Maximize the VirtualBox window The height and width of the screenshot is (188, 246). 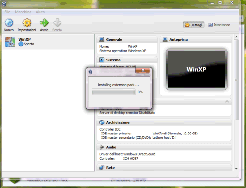220,3
